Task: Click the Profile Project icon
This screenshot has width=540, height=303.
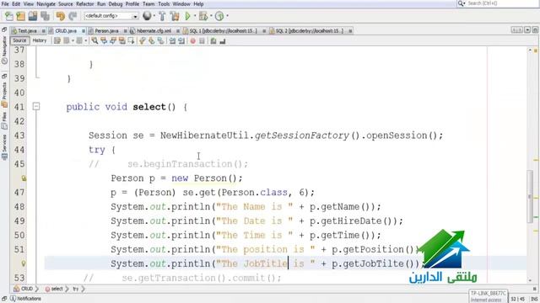Action: pos(219,16)
